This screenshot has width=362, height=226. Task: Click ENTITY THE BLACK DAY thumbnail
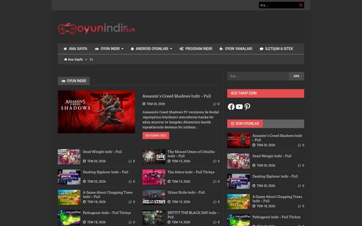[x=154, y=217]
